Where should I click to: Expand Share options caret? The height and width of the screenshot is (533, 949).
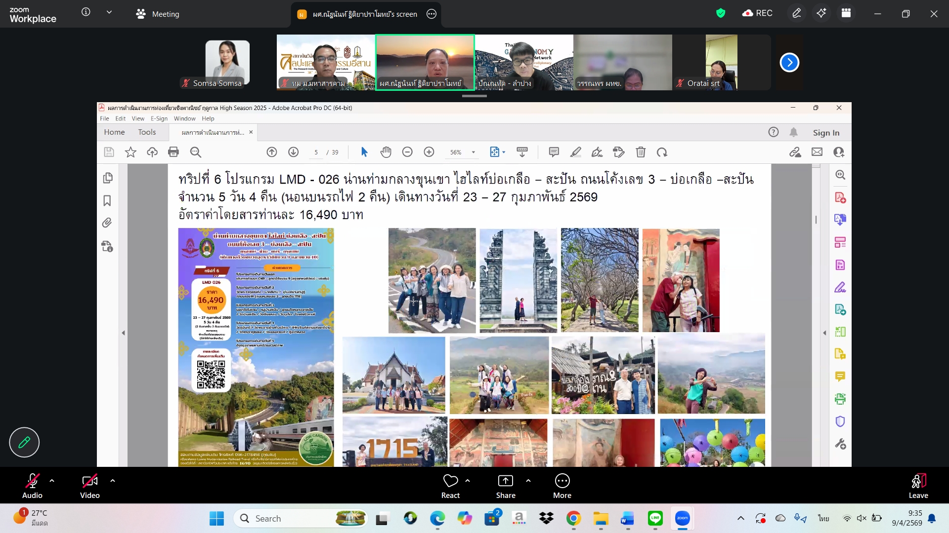(528, 481)
